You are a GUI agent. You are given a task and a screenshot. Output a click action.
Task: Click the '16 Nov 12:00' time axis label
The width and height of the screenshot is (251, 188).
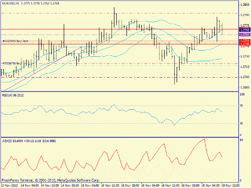click(170, 185)
